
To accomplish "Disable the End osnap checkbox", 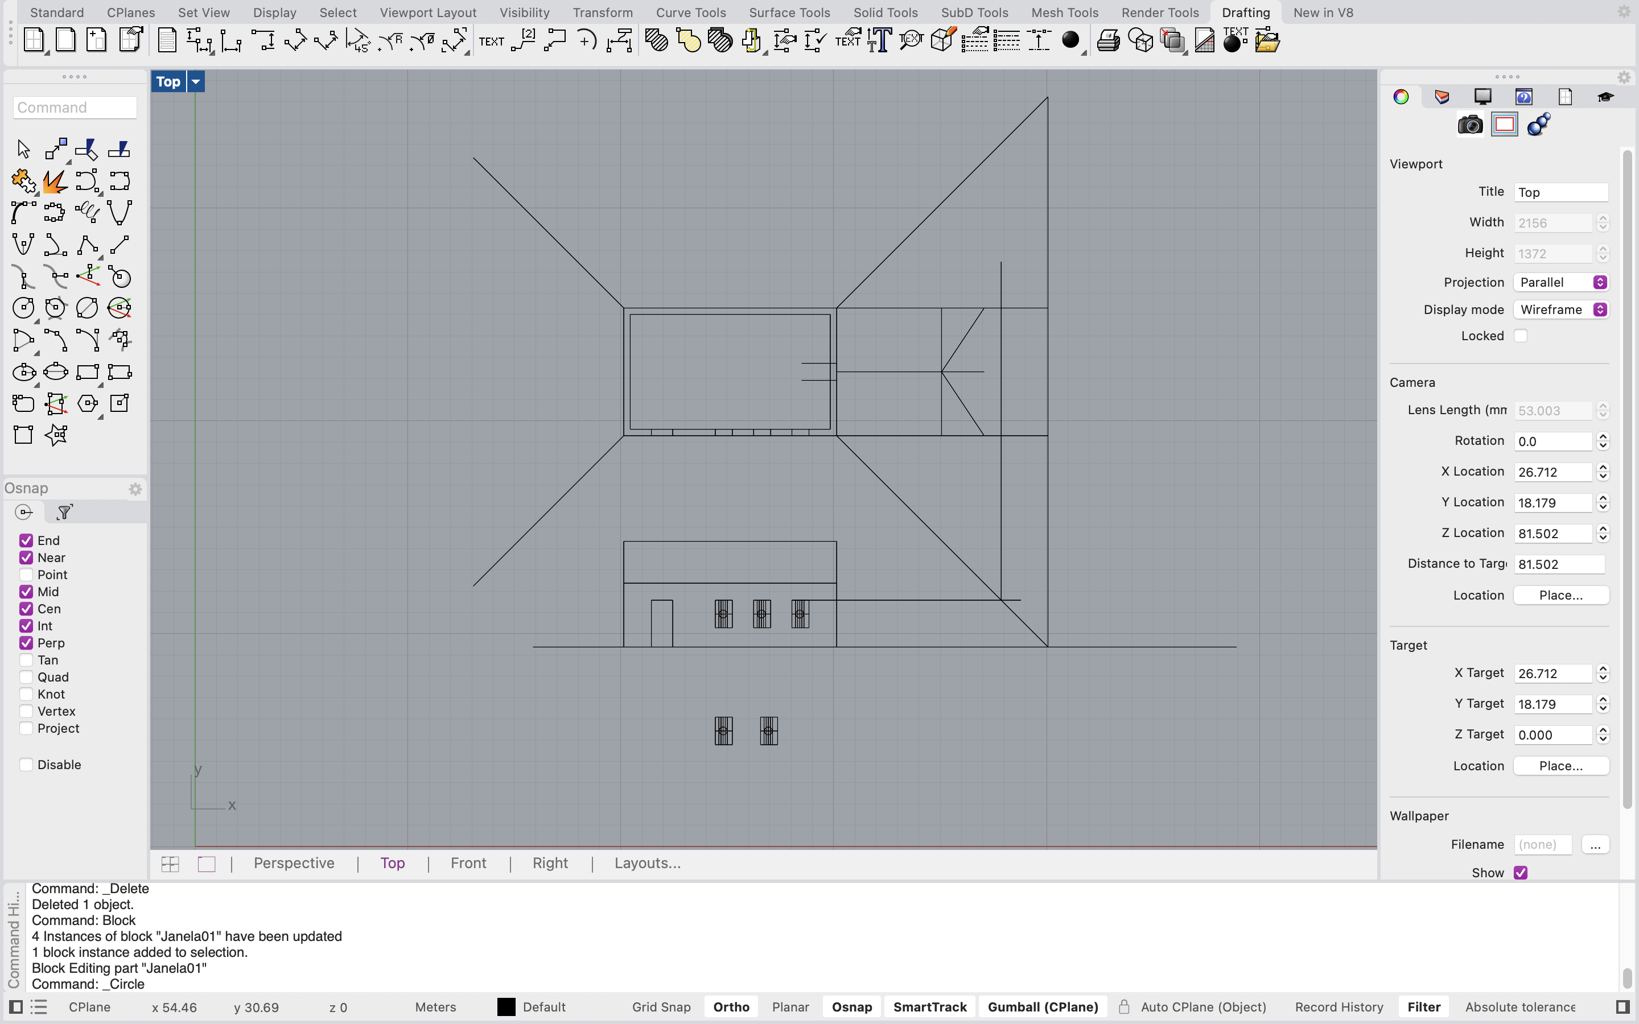I will 26,540.
